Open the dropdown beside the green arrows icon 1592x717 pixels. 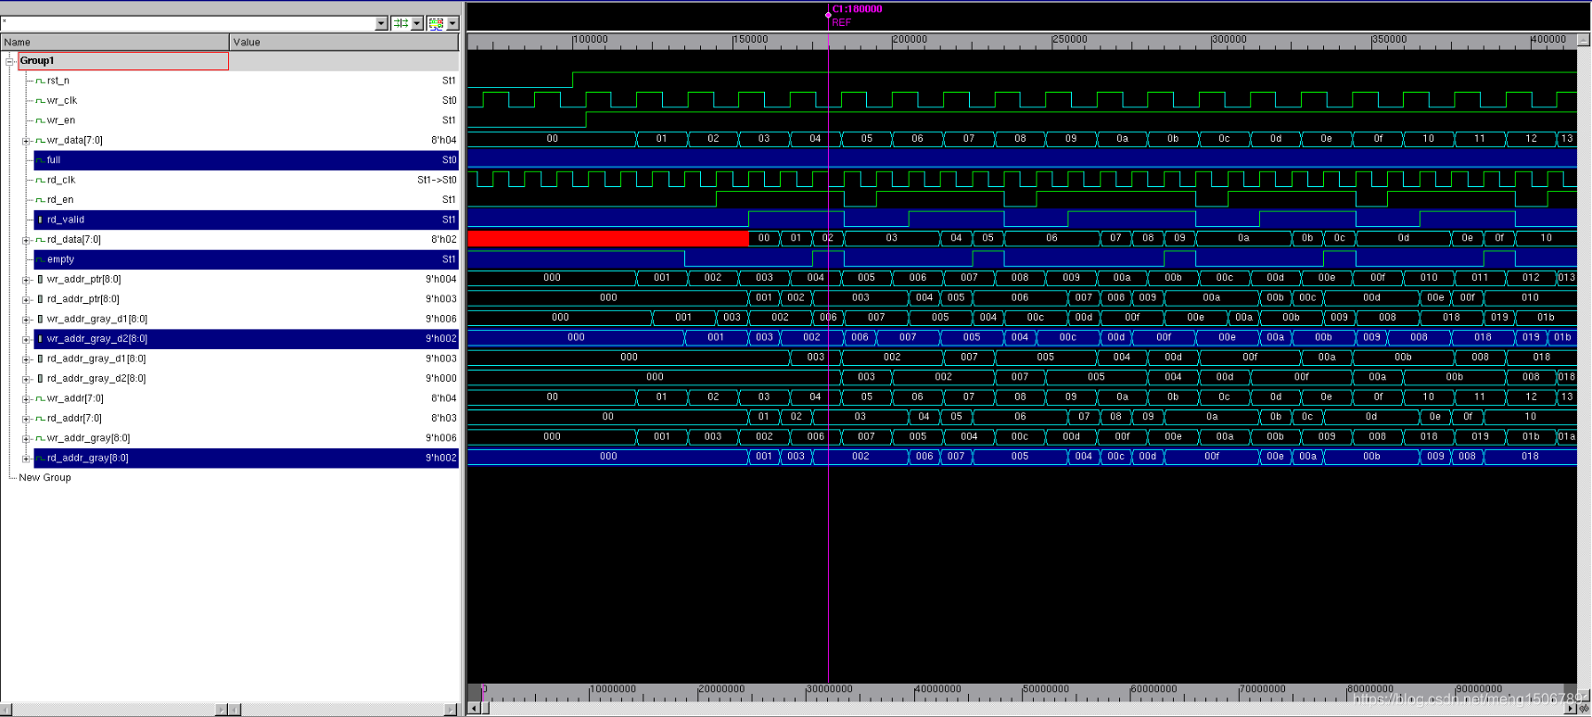pyautogui.click(x=417, y=23)
